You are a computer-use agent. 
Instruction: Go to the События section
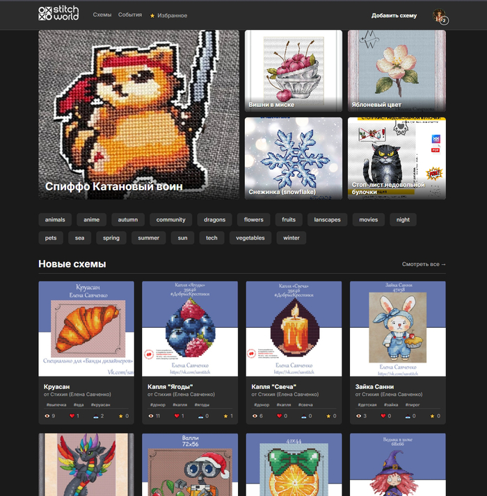[x=130, y=15]
